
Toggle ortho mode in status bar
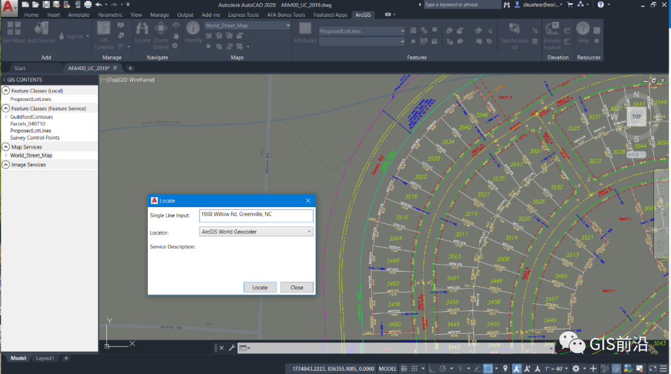(x=433, y=368)
